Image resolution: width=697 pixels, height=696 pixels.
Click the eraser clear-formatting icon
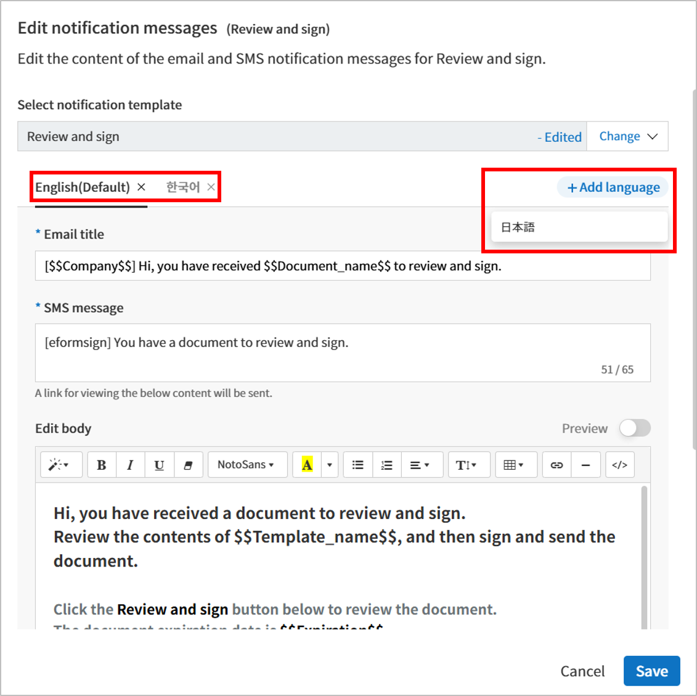(188, 465)
